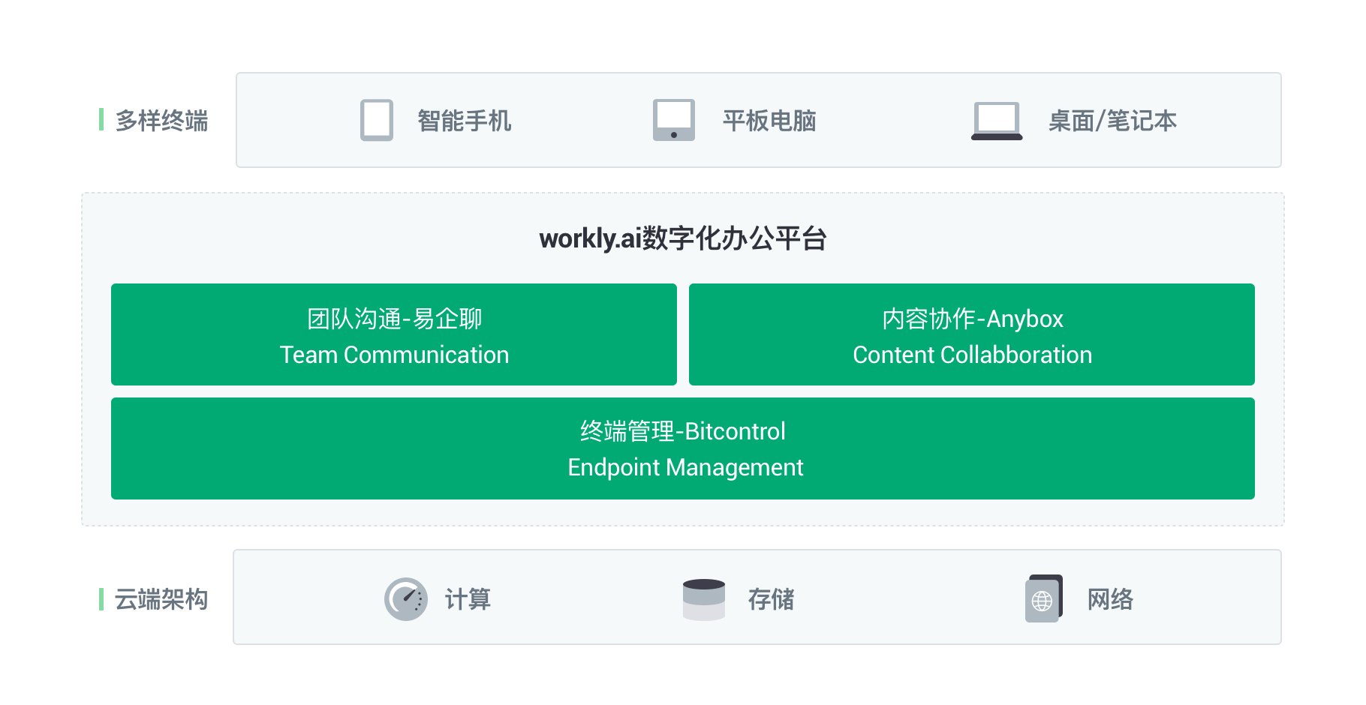Click the 平板电脑 label
Screen dimensions: 1366x705
click(x=769, y=121)
